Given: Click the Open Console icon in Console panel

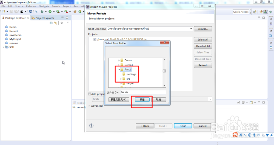Looking at the screenshot, I should coord(251,103).
